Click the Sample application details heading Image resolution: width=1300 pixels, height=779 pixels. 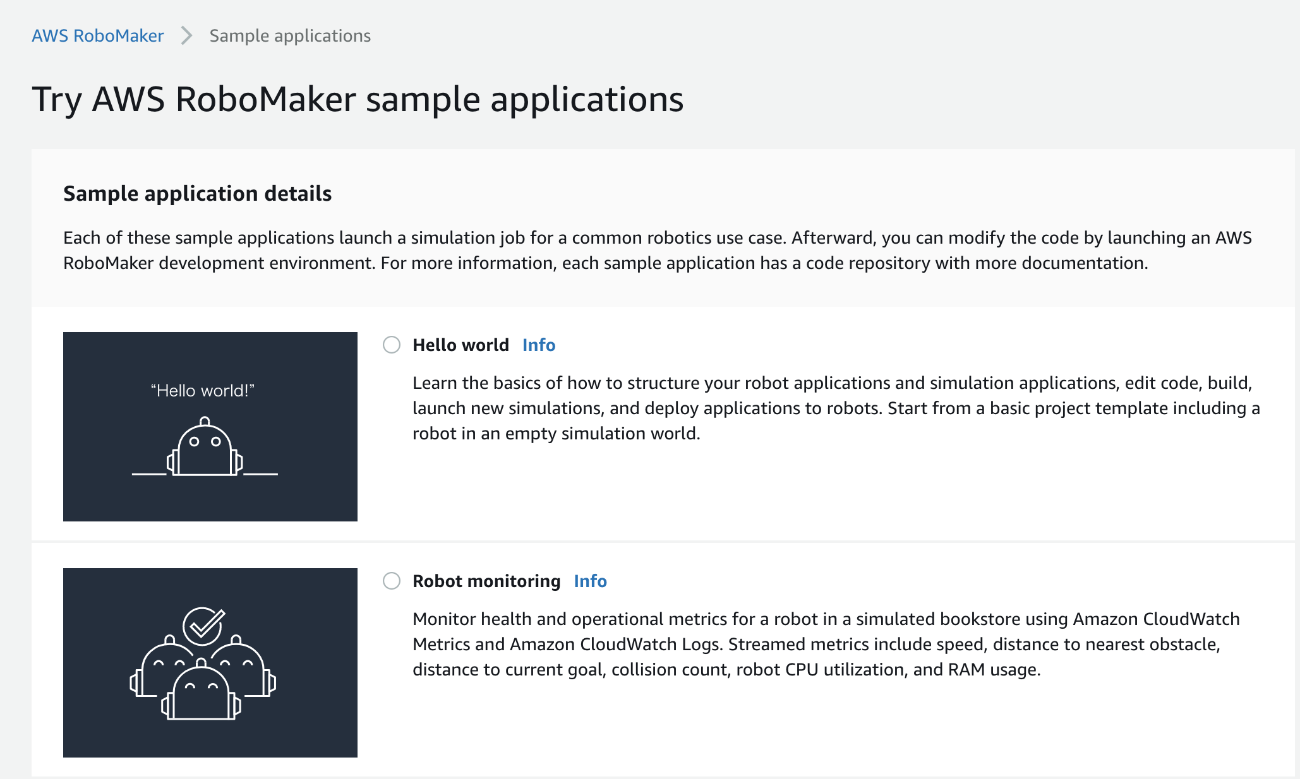197,193
